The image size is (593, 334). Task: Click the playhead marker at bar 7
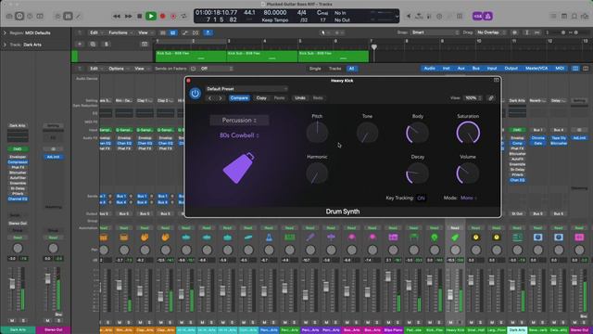click(374, 47)
